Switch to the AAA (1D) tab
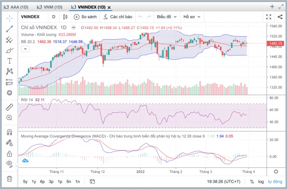This screenshot has height=189, width=287. pyautogui.click(x=16, y=7)
